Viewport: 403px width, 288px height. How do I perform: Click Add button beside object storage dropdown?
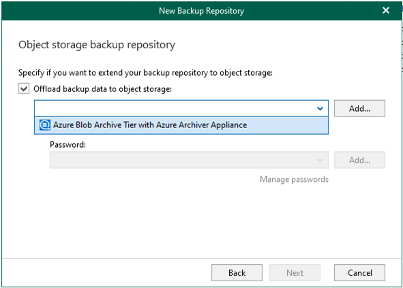coord(359,108)
